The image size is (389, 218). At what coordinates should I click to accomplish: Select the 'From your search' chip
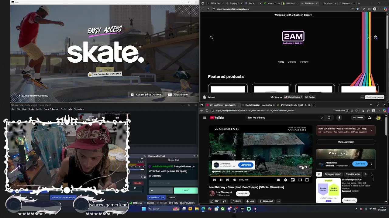coord(333,174)
